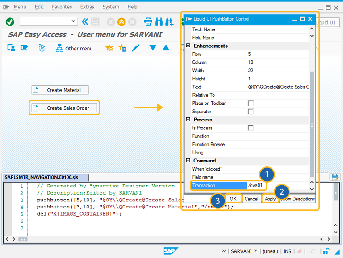Click the greyed Back circle icon
Viewport: 343px width, 258px height.
pyautogui.click(x=111, y=21)
